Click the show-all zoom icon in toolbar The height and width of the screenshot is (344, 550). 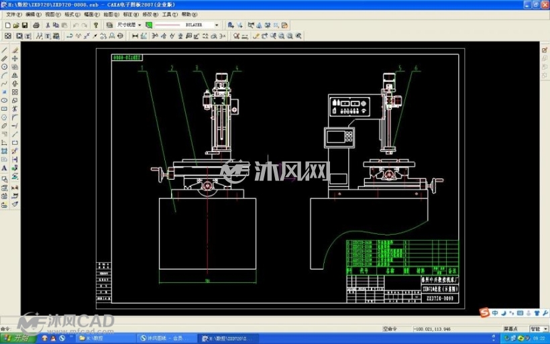click(290, 36)
